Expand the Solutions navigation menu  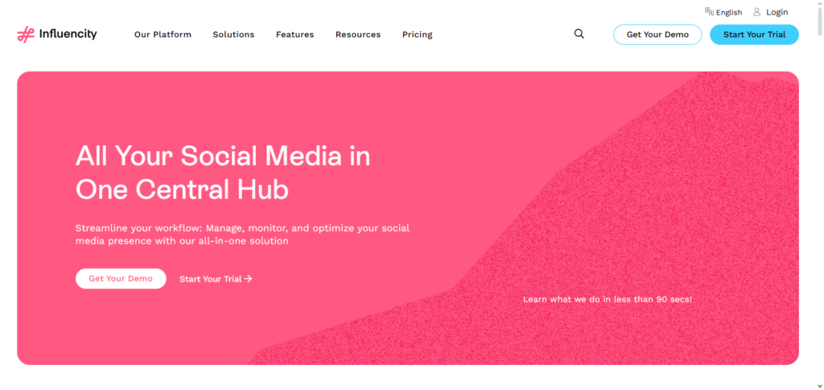click(x=233, y=35)
